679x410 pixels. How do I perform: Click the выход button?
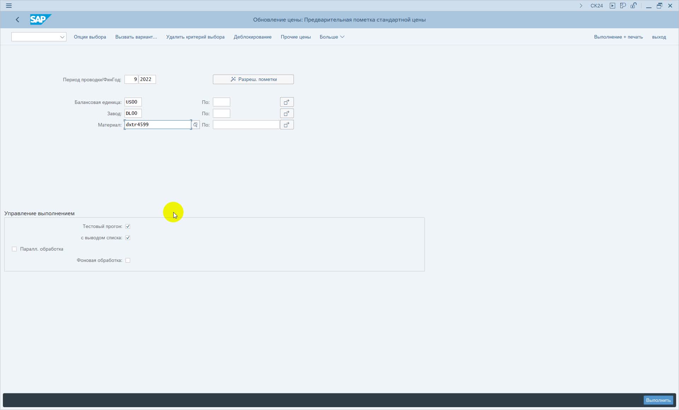tap(659, 37)
